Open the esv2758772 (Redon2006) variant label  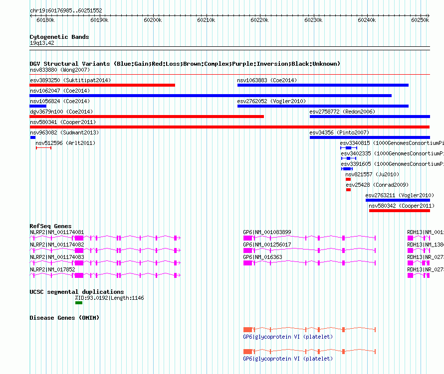[342, 112]
